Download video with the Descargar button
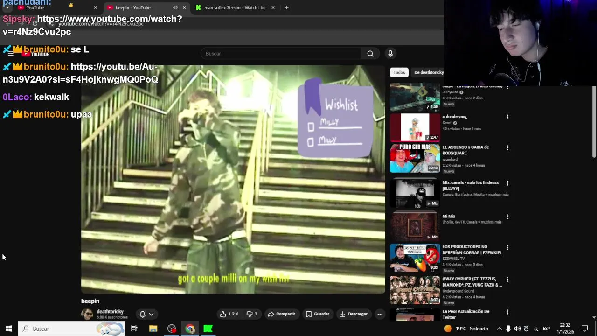This screenshot has height=336, width=597. [354, 314]
